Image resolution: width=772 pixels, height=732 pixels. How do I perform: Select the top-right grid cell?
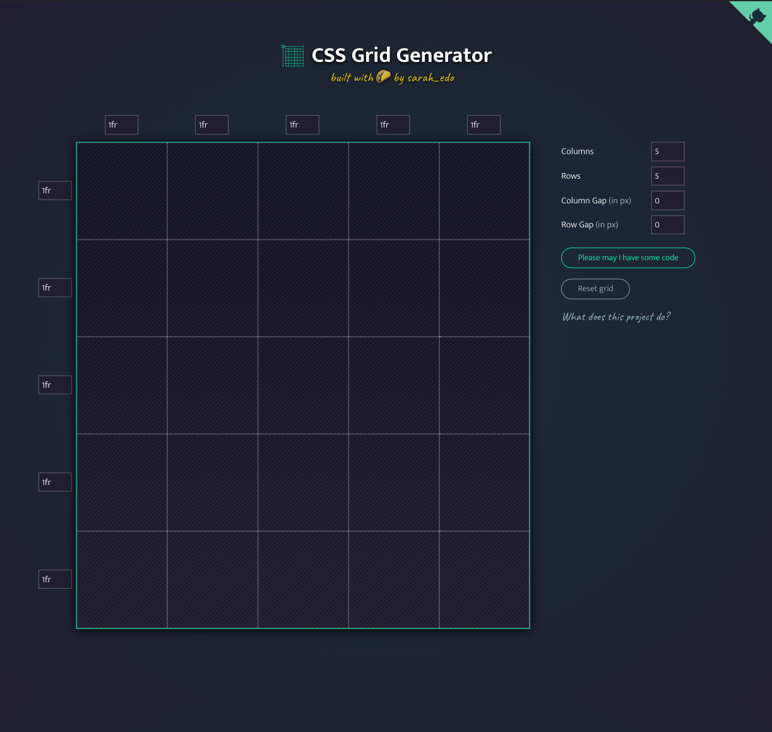(x=484, y=191)
